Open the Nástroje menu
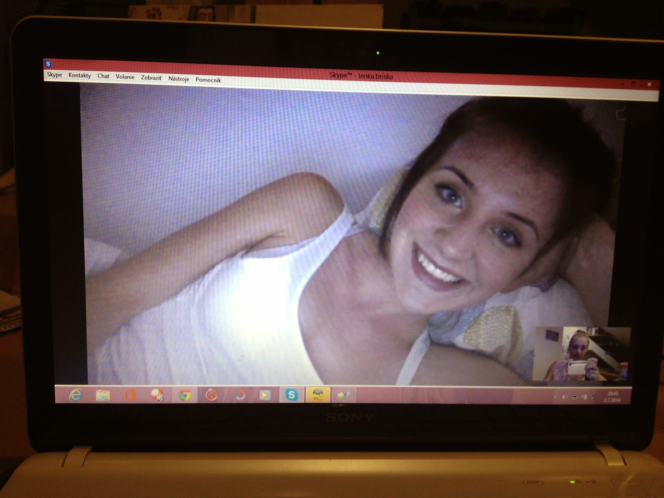 [179, 78]
